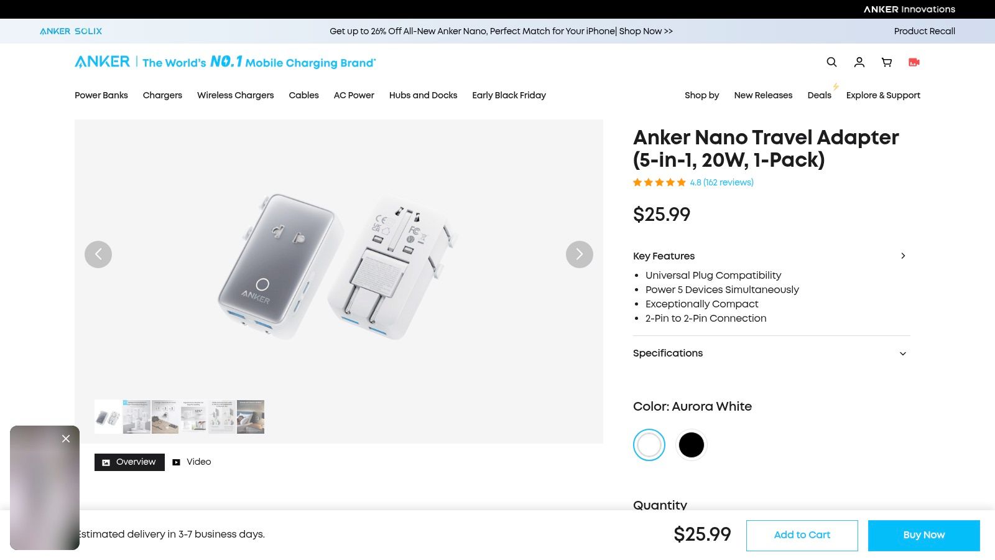Select the Aurora White color option
995x560 pixels.
[649, 445]
